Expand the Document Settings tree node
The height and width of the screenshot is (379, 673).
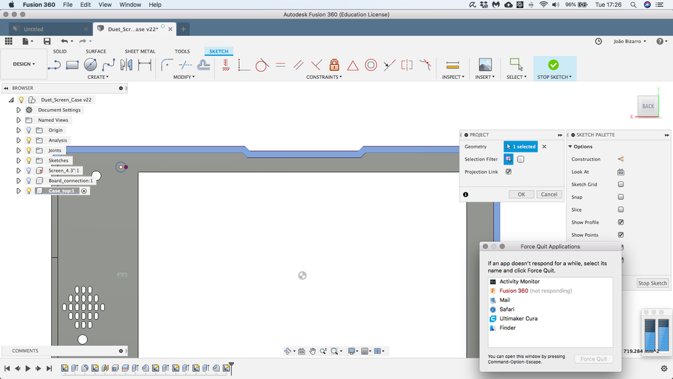[x=18, y=110]
